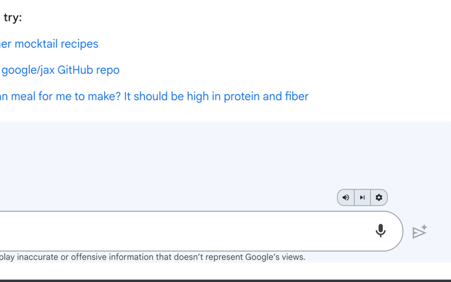The image size is (451, 282).
Task: Click the sparkle star on the send icon
Action: coord(424,227)
